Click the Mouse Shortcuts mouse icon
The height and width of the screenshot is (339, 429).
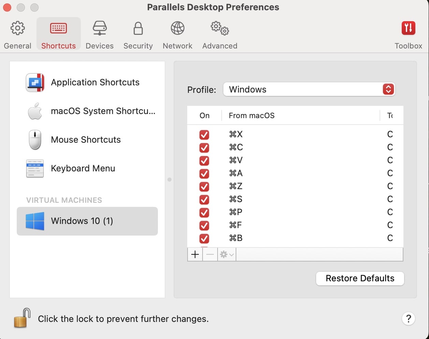[x=35, y=140]
